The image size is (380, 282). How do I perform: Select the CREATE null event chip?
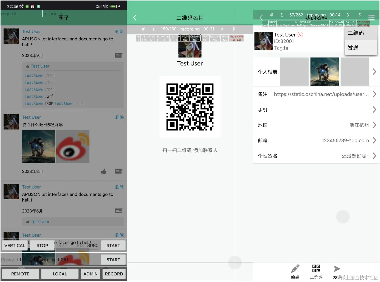(x=195, y=38)
